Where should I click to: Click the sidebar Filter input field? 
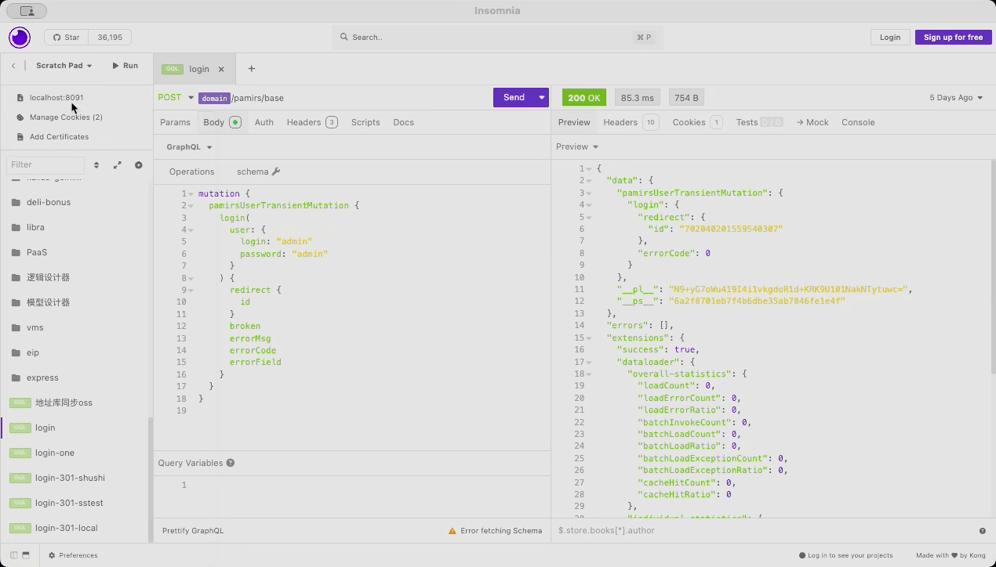point(45,165)
